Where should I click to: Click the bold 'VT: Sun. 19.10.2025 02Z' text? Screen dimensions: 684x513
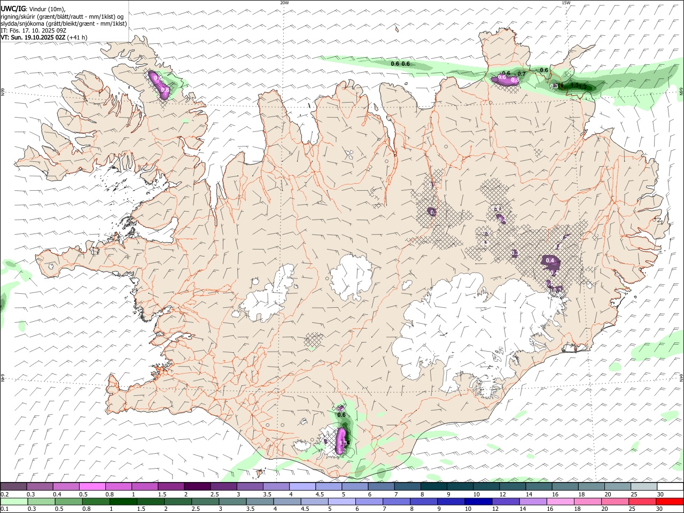33,37
